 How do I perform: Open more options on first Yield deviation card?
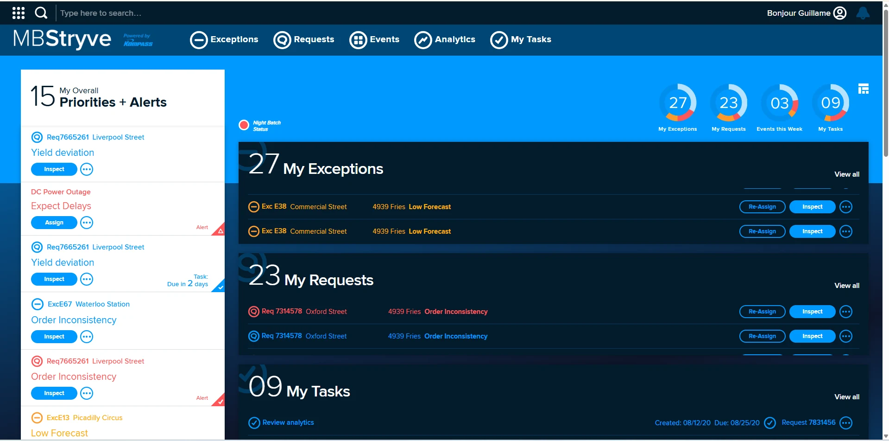point(87,169)
